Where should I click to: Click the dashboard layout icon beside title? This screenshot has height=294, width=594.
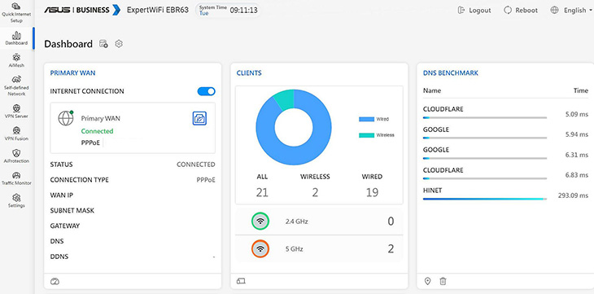tap(103, 44)
